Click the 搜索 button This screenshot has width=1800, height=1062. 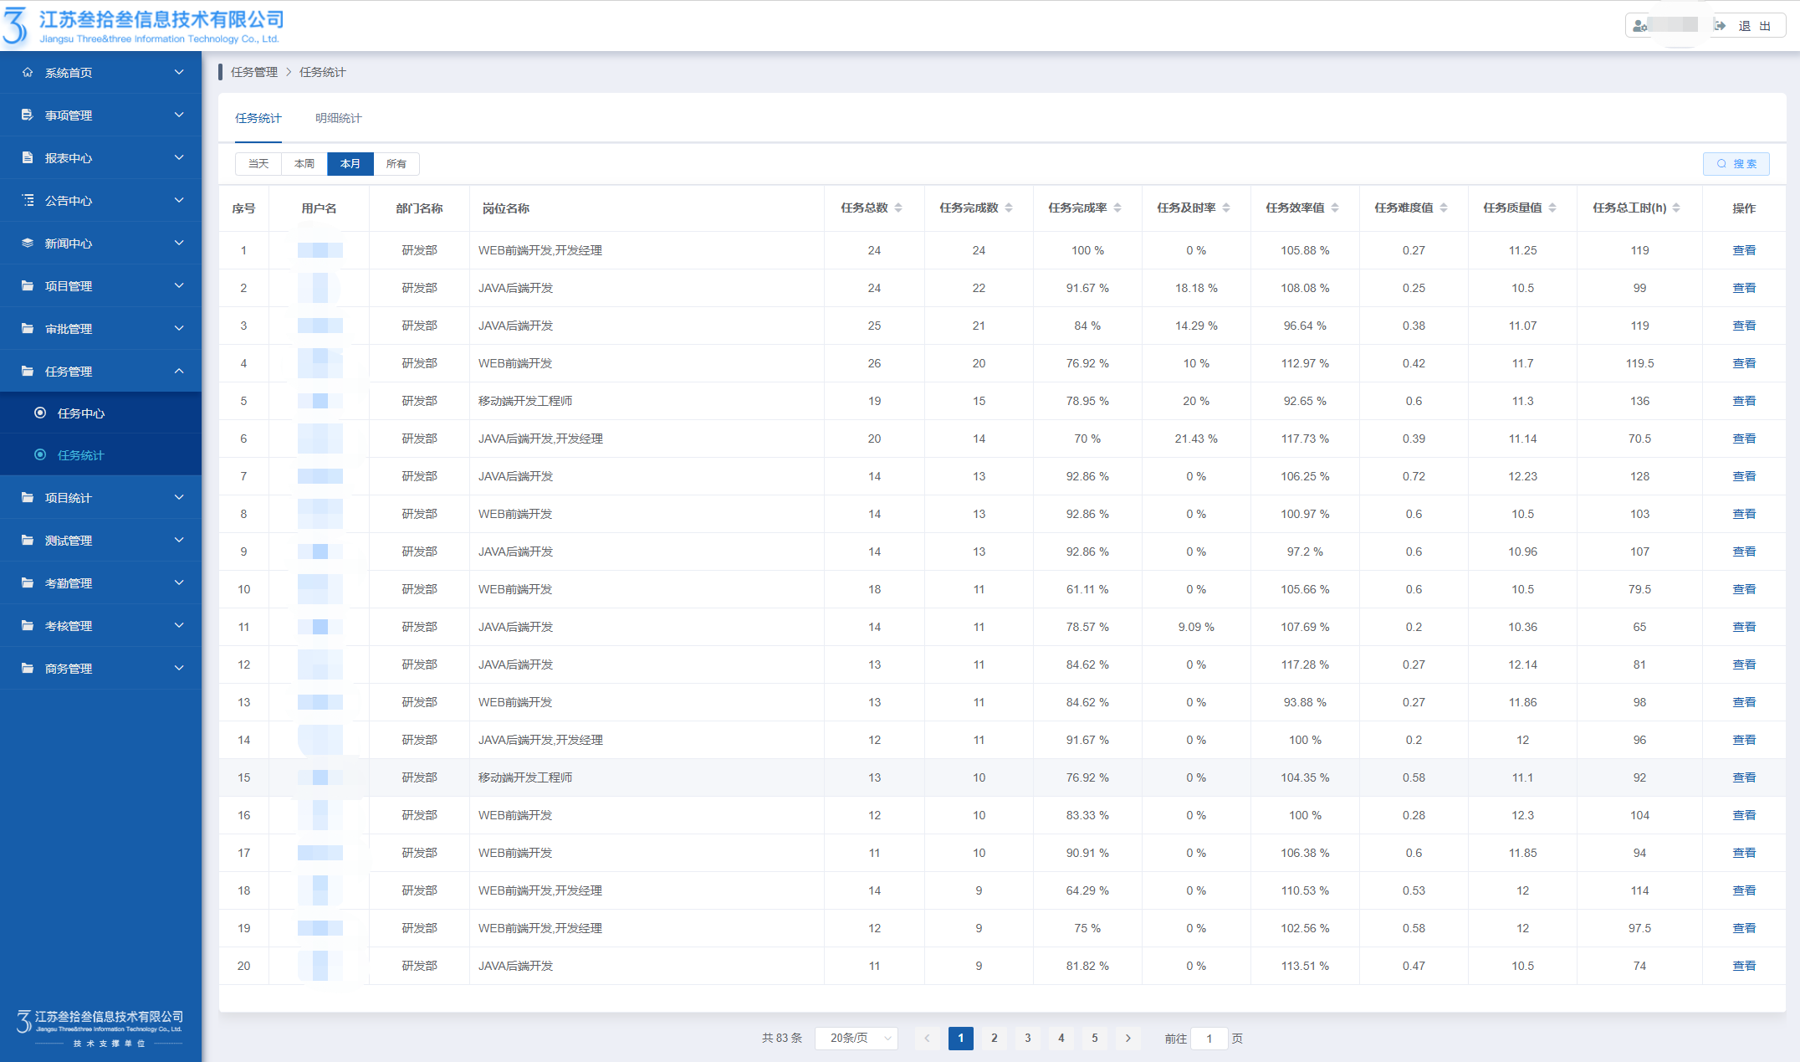pyautogui.click(x=1736, y=164)
